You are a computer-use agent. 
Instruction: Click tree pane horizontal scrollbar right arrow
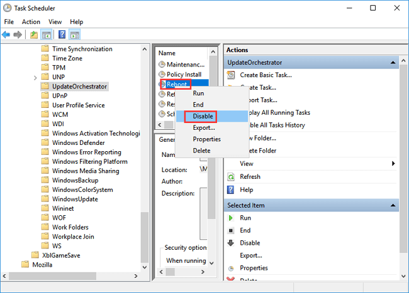[x=136, y=276]
